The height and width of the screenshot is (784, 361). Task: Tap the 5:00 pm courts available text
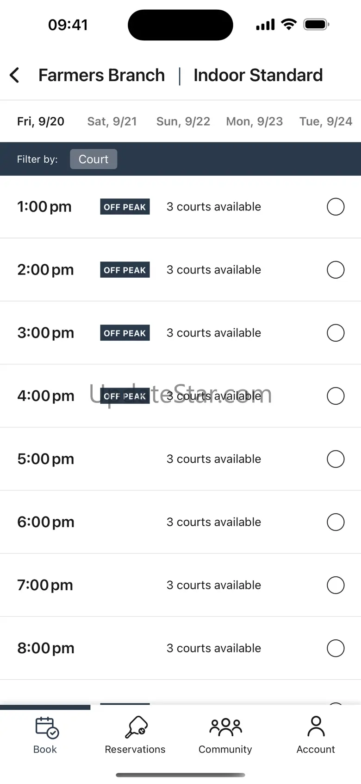pyautogui.click(x=214, y=459)
